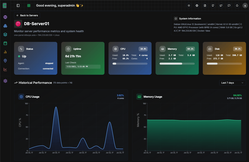Viewport: 249px width, 162px height.
Task: Open the language globe icon in header
Action: pos(197,6)
